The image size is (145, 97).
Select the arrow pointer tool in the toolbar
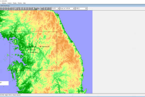16,9
